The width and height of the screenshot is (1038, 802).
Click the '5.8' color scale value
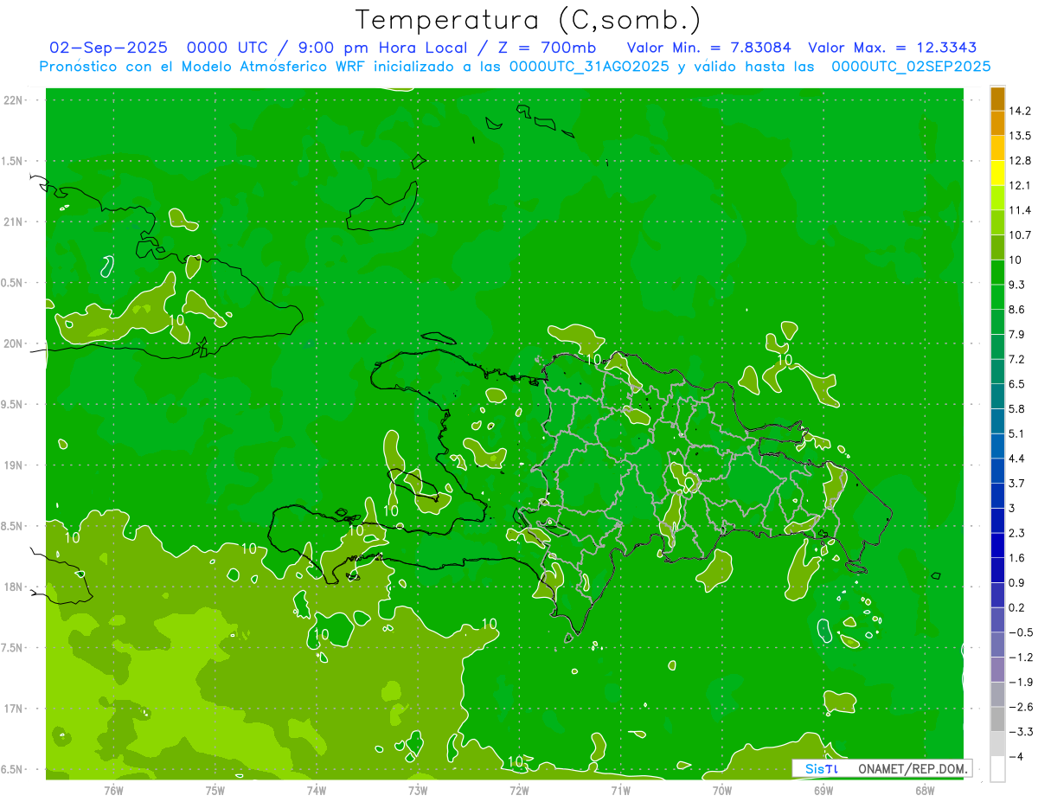coord(1017,409)
